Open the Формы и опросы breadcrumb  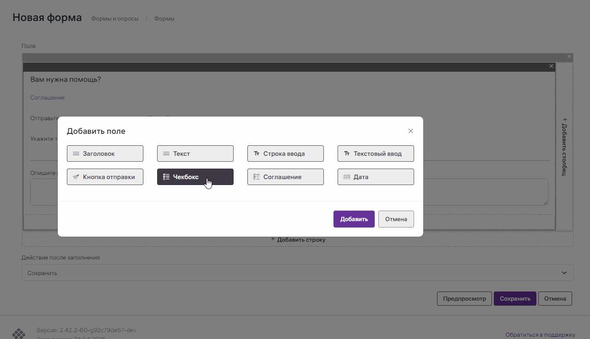tap(115, 19)
